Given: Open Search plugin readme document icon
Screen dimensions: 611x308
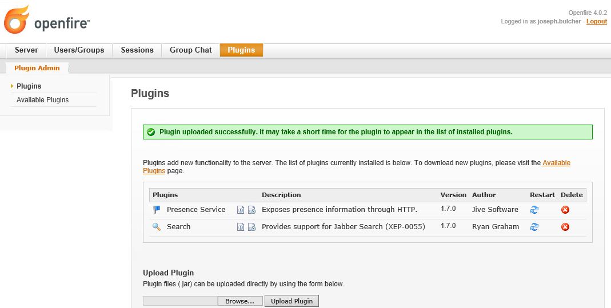Looking at the screenshot, I should tap(241, 227).
